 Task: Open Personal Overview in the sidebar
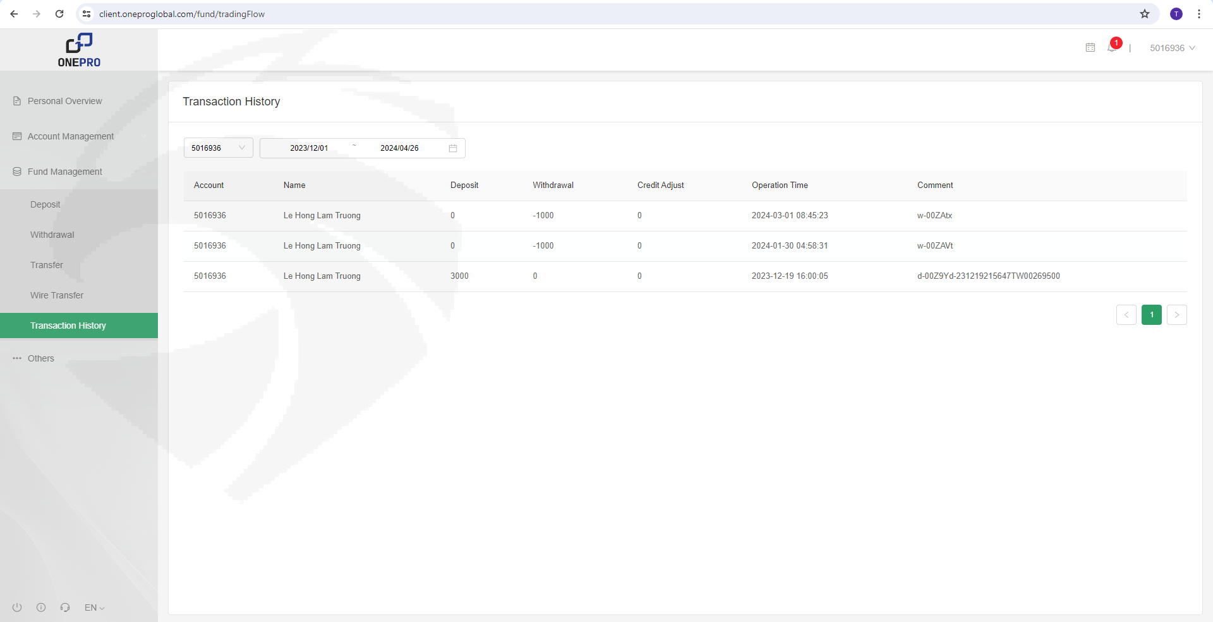(64, 101)
